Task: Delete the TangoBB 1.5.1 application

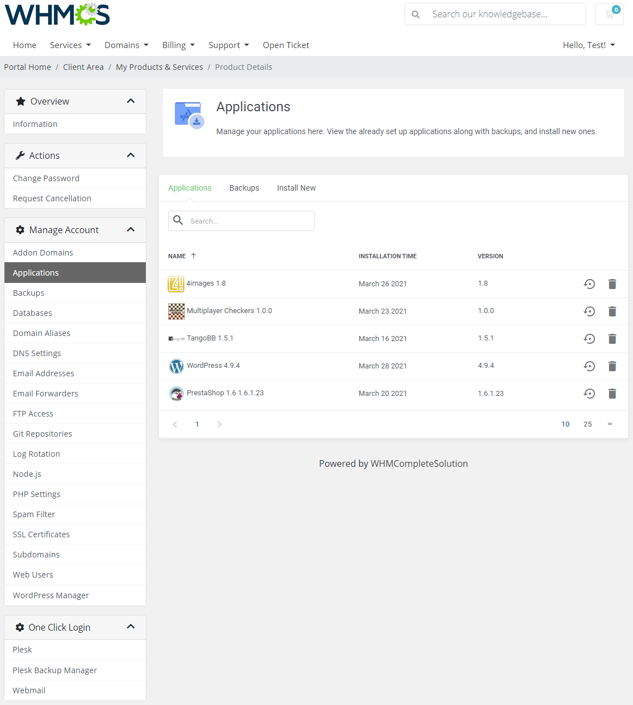Action: pyautogui.click(x=612, y=339)
